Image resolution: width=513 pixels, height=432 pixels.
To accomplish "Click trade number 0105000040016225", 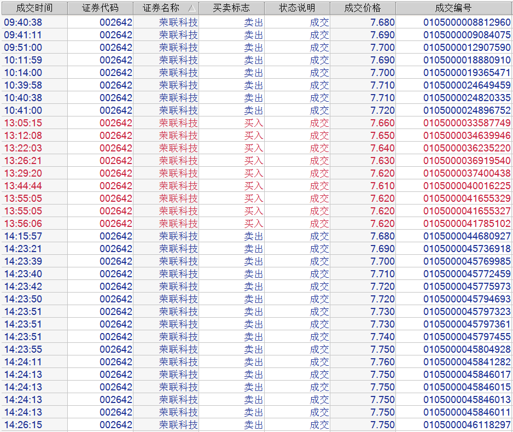I will 467,186.
